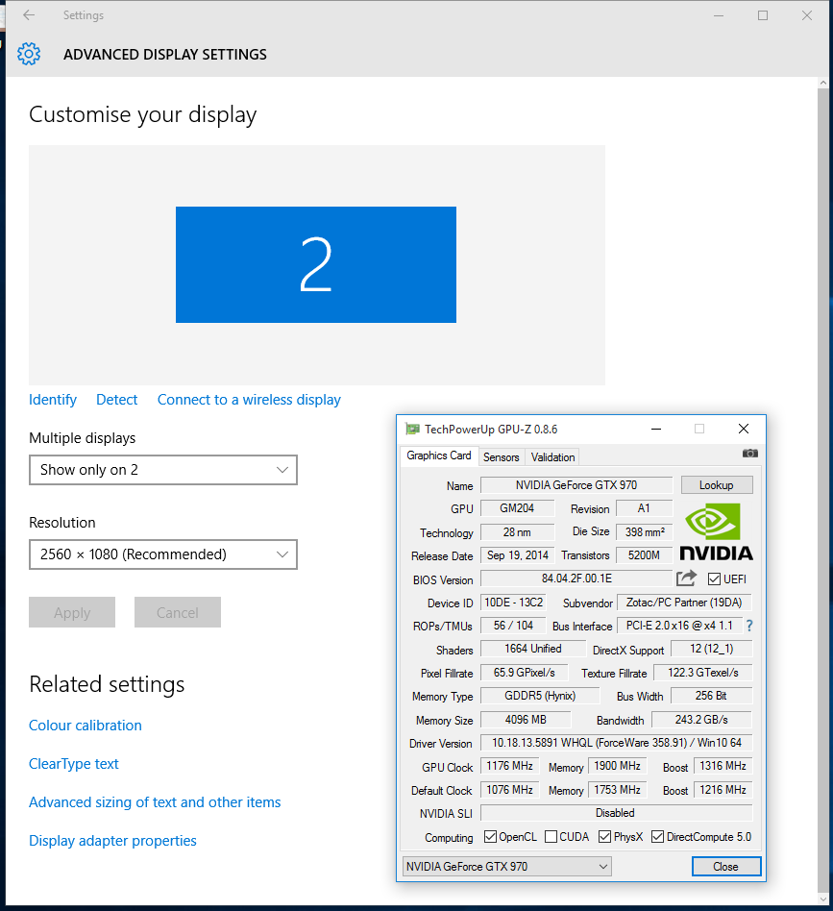This screenshot has width=833, height=911.
Task: Open Colour calibration link
Action: 86,726
